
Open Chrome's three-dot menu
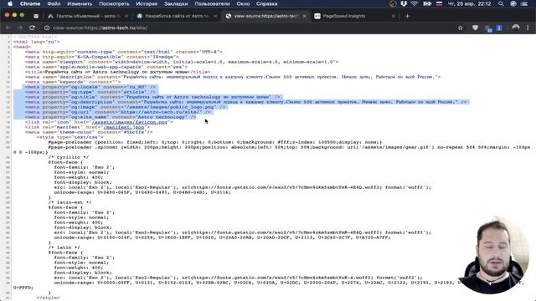pyautogui.click(x=528, y=28)
